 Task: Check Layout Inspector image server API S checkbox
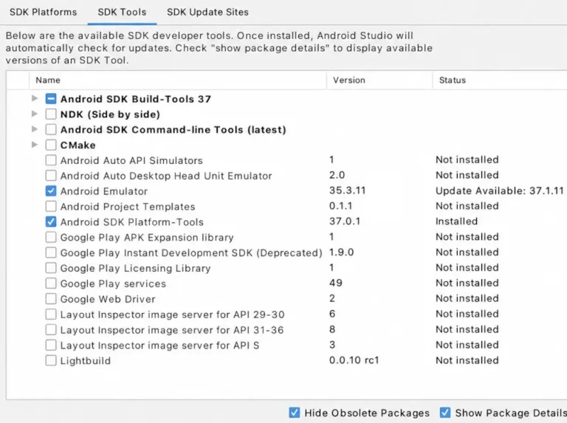click(x=51, y=345)
